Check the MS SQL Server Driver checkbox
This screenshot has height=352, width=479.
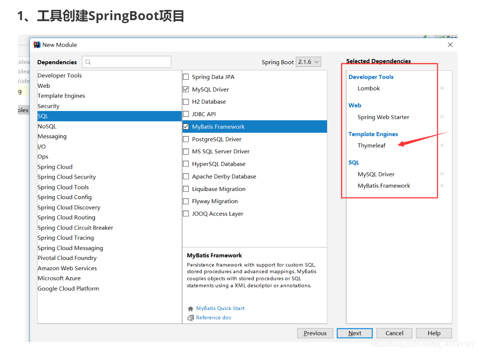[186, 152]
